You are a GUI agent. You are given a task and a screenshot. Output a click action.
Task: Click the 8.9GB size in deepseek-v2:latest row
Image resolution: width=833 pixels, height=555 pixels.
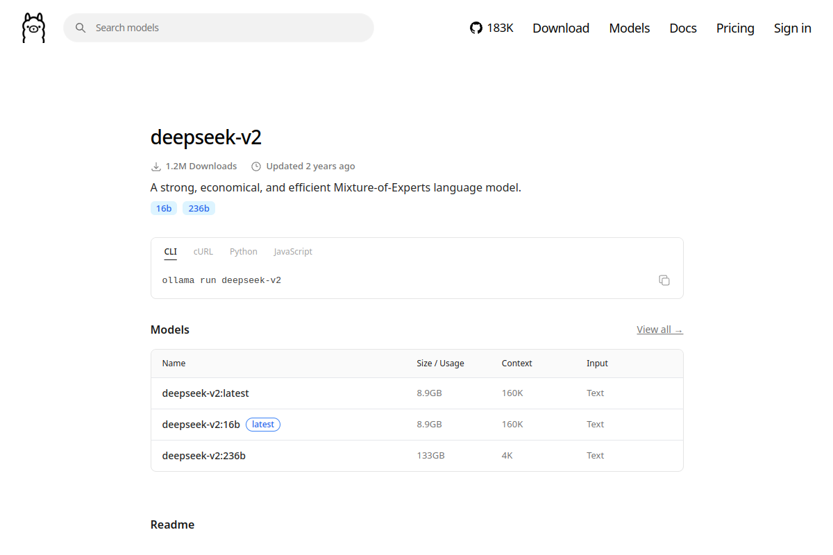[429, 393]
